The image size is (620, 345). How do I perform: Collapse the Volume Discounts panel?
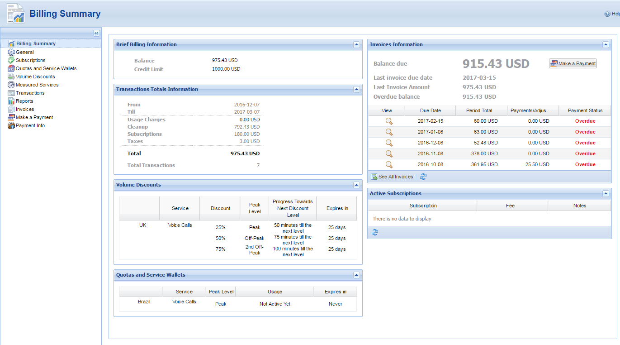click(356, 185)
